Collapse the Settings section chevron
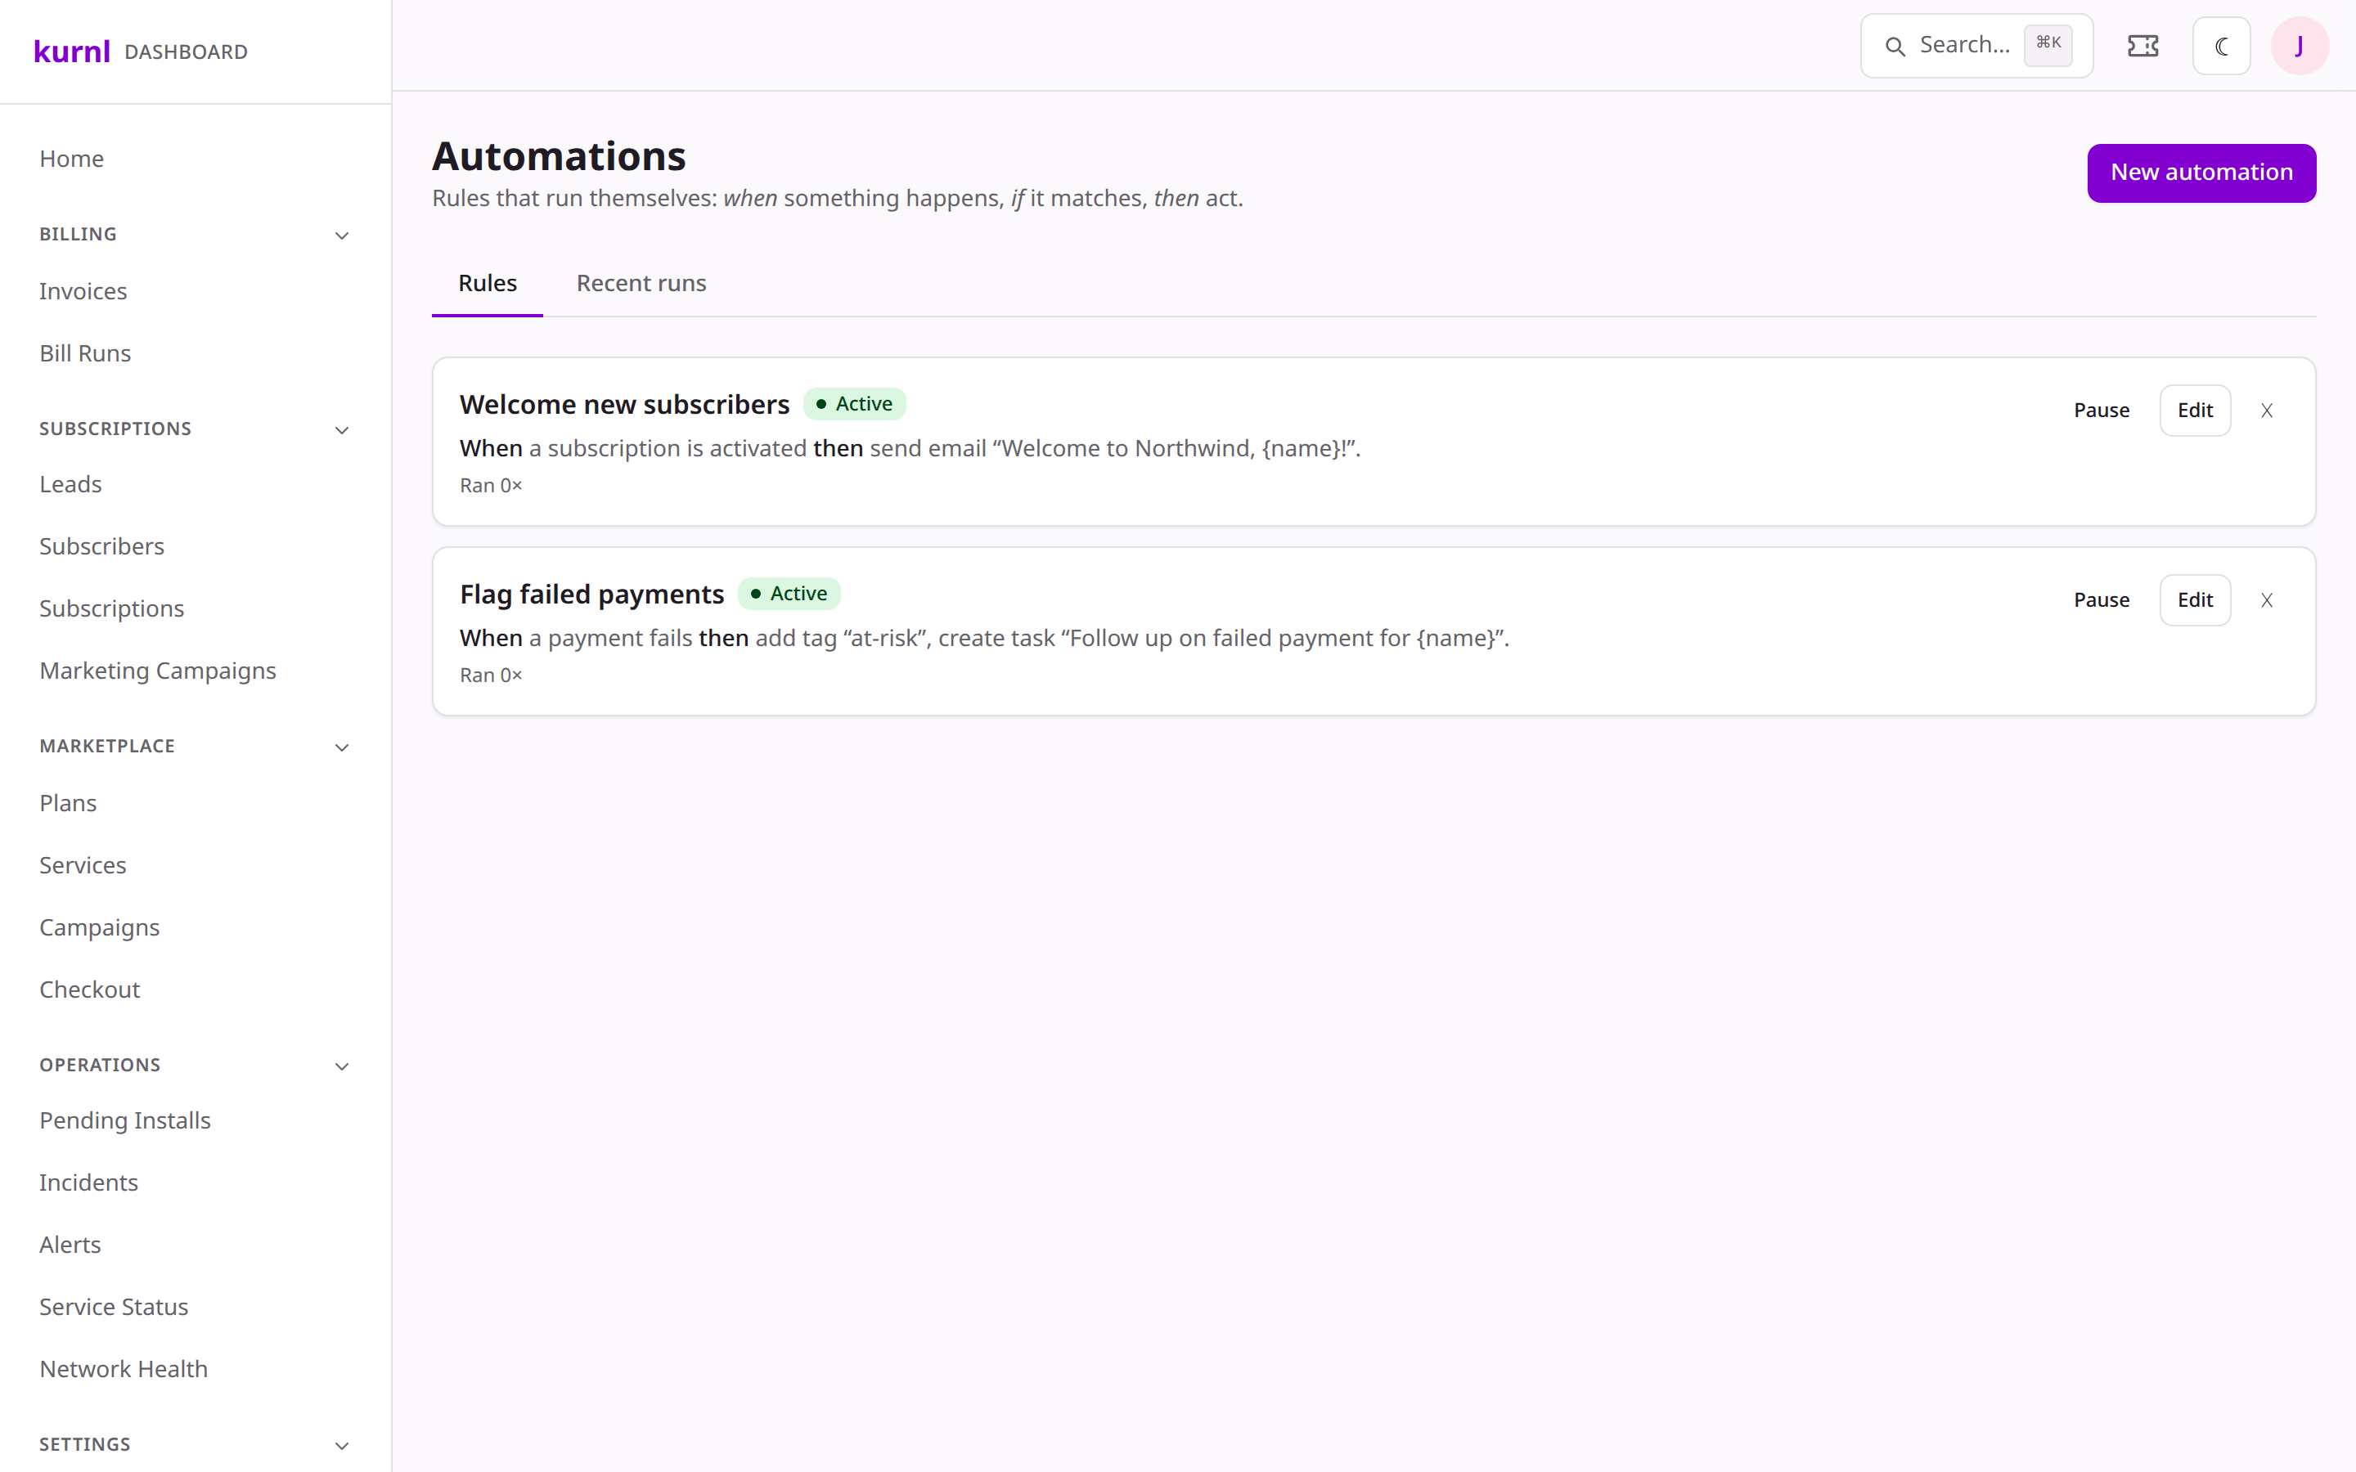Screen dimensions: 2356x1472 342,1446
